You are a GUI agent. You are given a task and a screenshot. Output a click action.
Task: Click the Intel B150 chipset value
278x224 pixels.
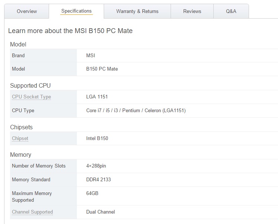click(97, 139)
